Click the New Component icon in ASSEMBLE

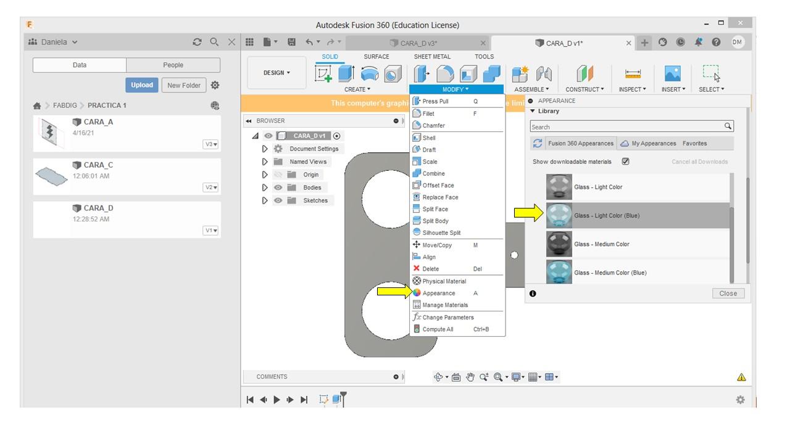click(x=520, y=74)
